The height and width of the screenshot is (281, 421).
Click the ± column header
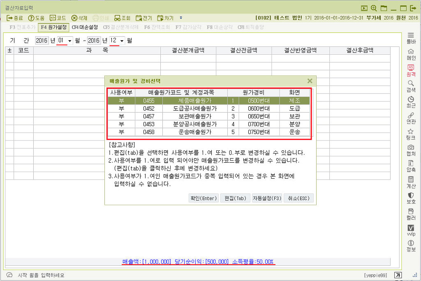tap(10, 50)
